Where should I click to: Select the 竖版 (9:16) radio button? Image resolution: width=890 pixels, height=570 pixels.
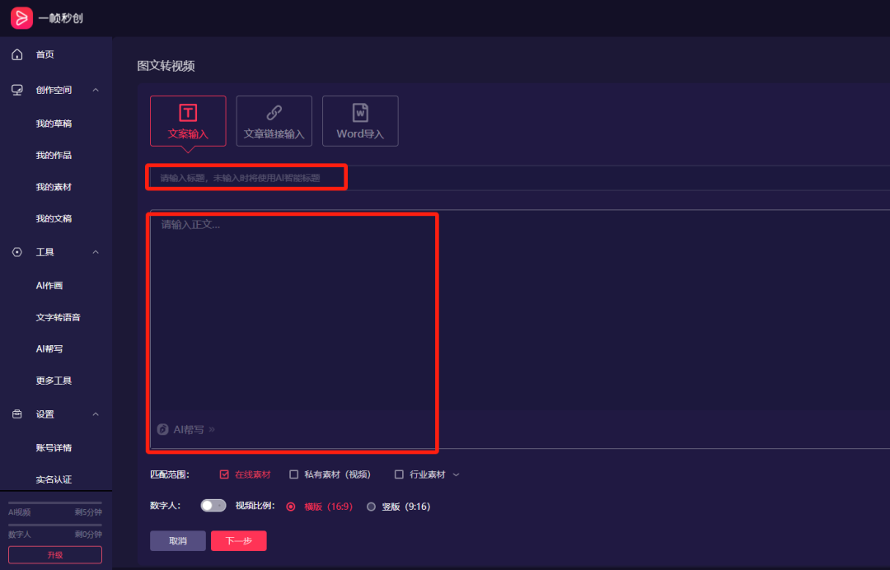(x=371, y=506)
